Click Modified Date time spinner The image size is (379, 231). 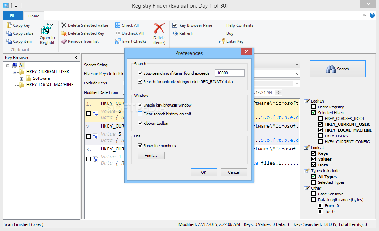click(279, 92)
